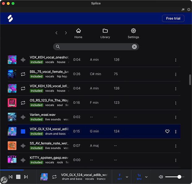Click inside the search input field
192x184 pixels.
pos(95,47)
